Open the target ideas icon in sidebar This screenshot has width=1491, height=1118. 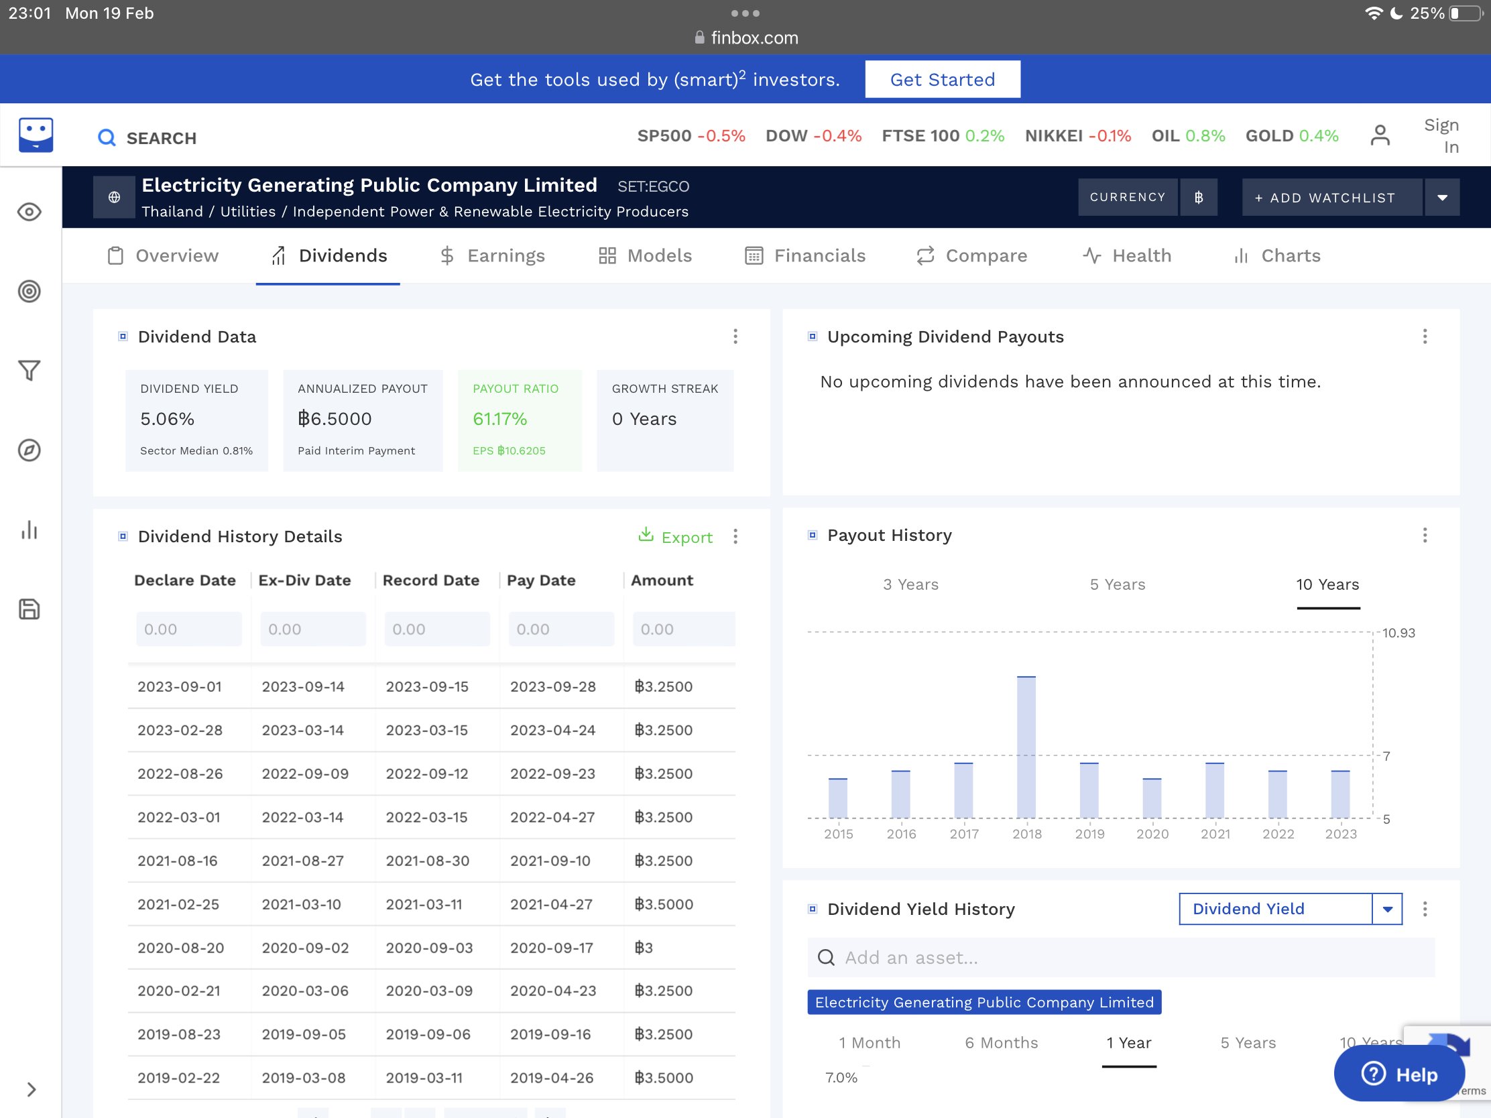click(29, 291)
